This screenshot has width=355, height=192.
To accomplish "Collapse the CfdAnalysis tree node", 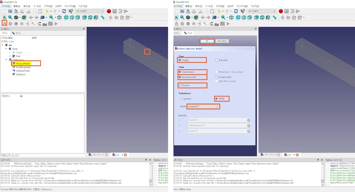I will click(6, 60).
